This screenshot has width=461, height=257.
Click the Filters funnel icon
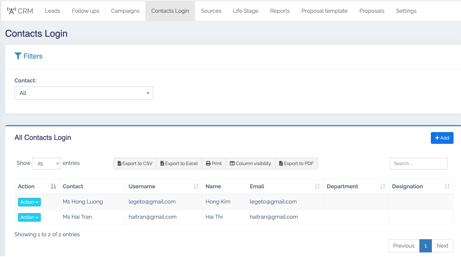(x=18, y=56)
